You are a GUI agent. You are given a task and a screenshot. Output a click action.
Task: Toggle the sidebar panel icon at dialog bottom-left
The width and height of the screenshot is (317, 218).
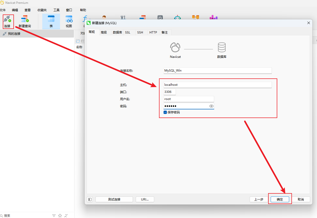(90, 199)
